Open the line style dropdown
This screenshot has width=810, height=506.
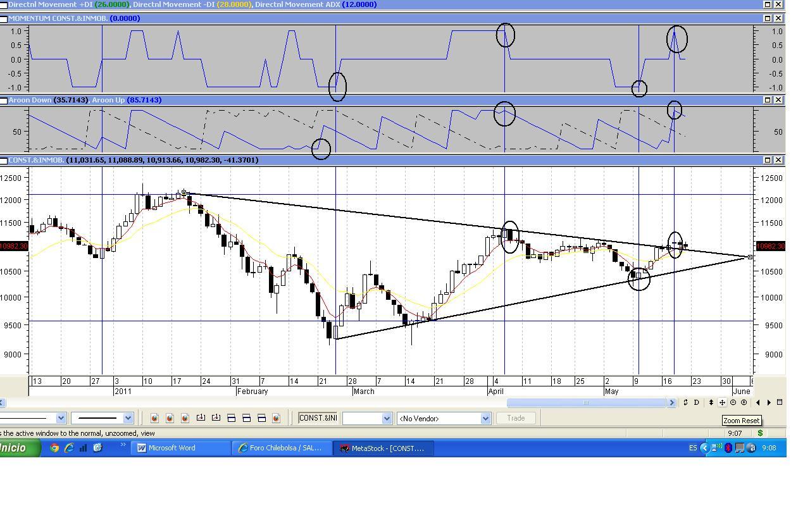click(x=61, y=418)
